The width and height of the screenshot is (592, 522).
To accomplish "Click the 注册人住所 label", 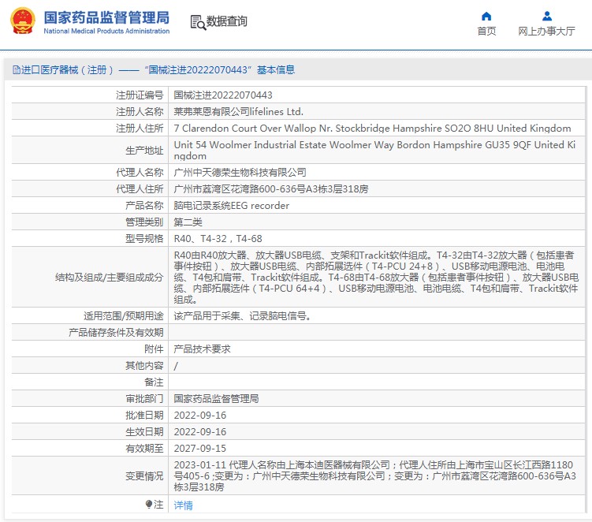I will coord(140,129).
